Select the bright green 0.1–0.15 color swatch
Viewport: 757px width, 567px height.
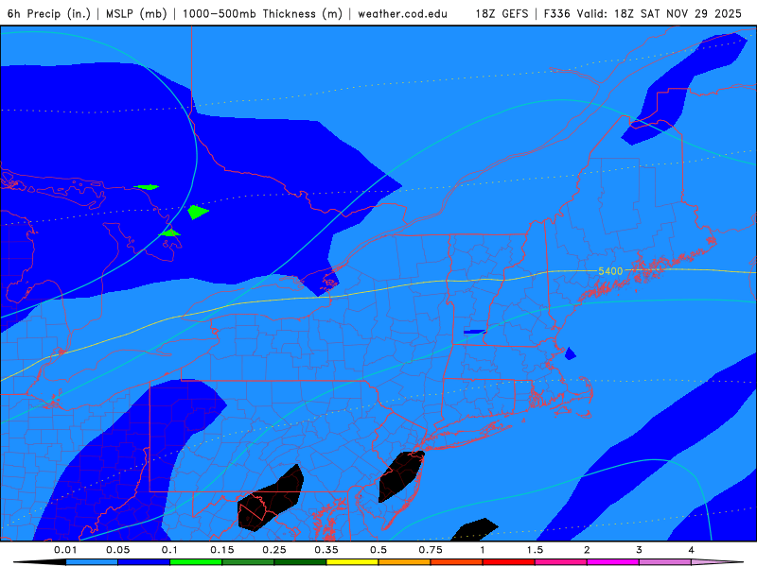pyautogui.click(x=196, y=562)
